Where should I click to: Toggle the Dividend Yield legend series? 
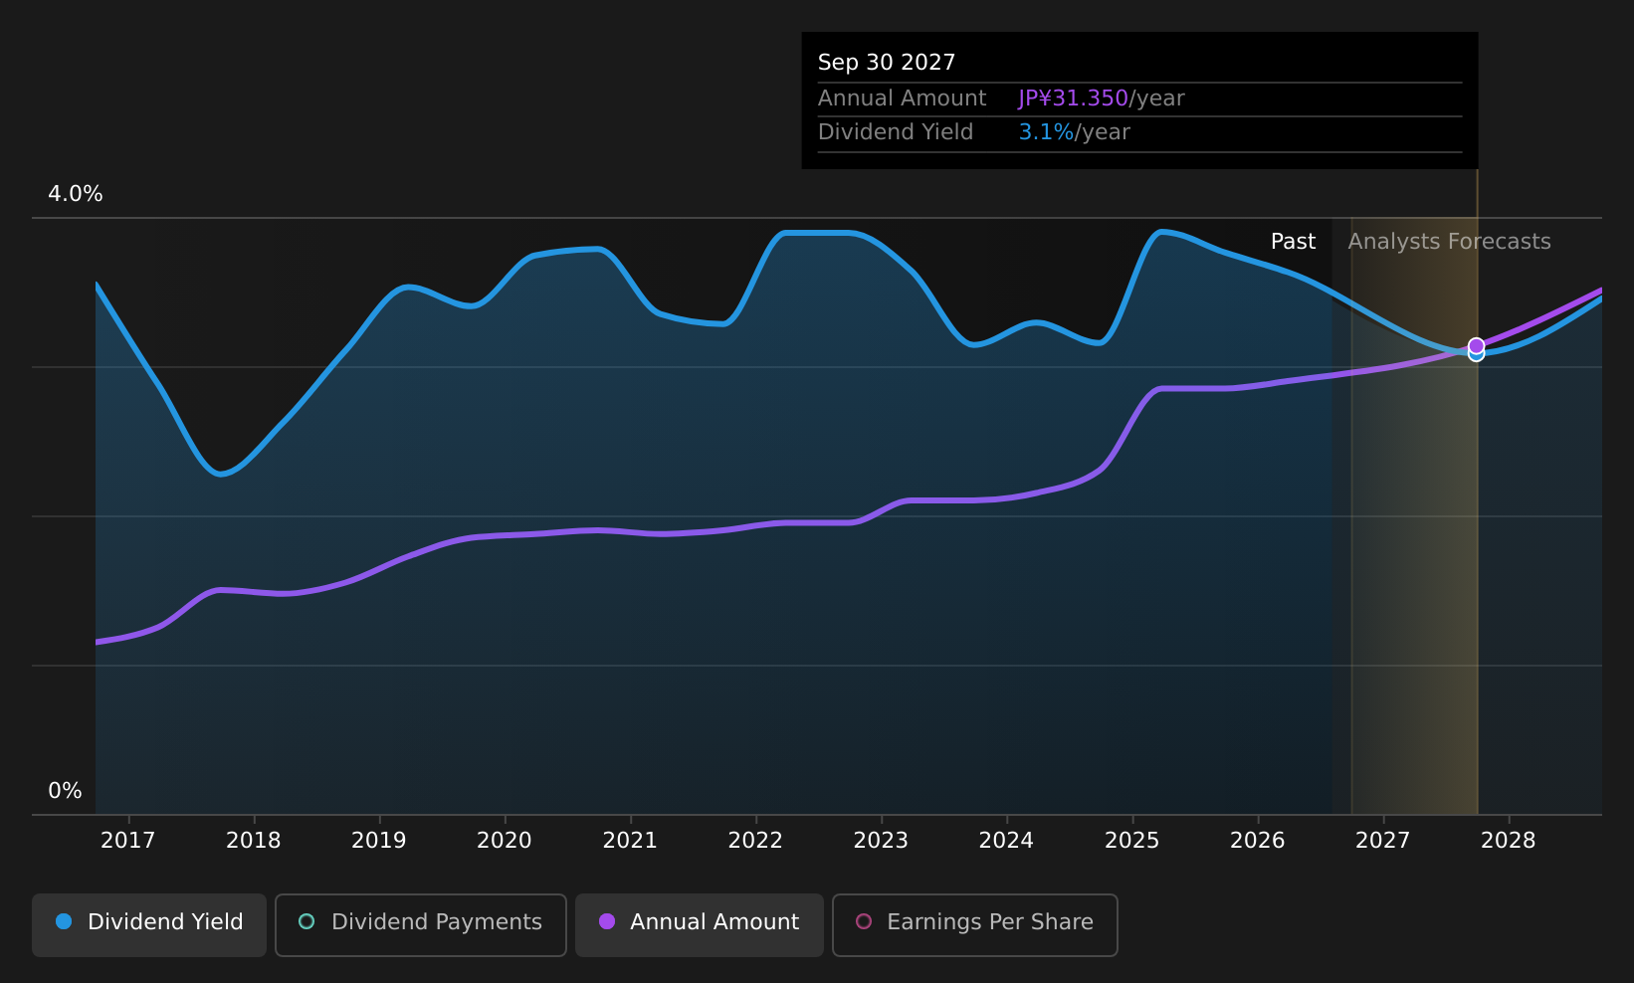pyautogui.click(x=149, y=925)
